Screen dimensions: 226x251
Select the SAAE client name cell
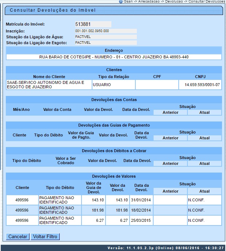48,85
